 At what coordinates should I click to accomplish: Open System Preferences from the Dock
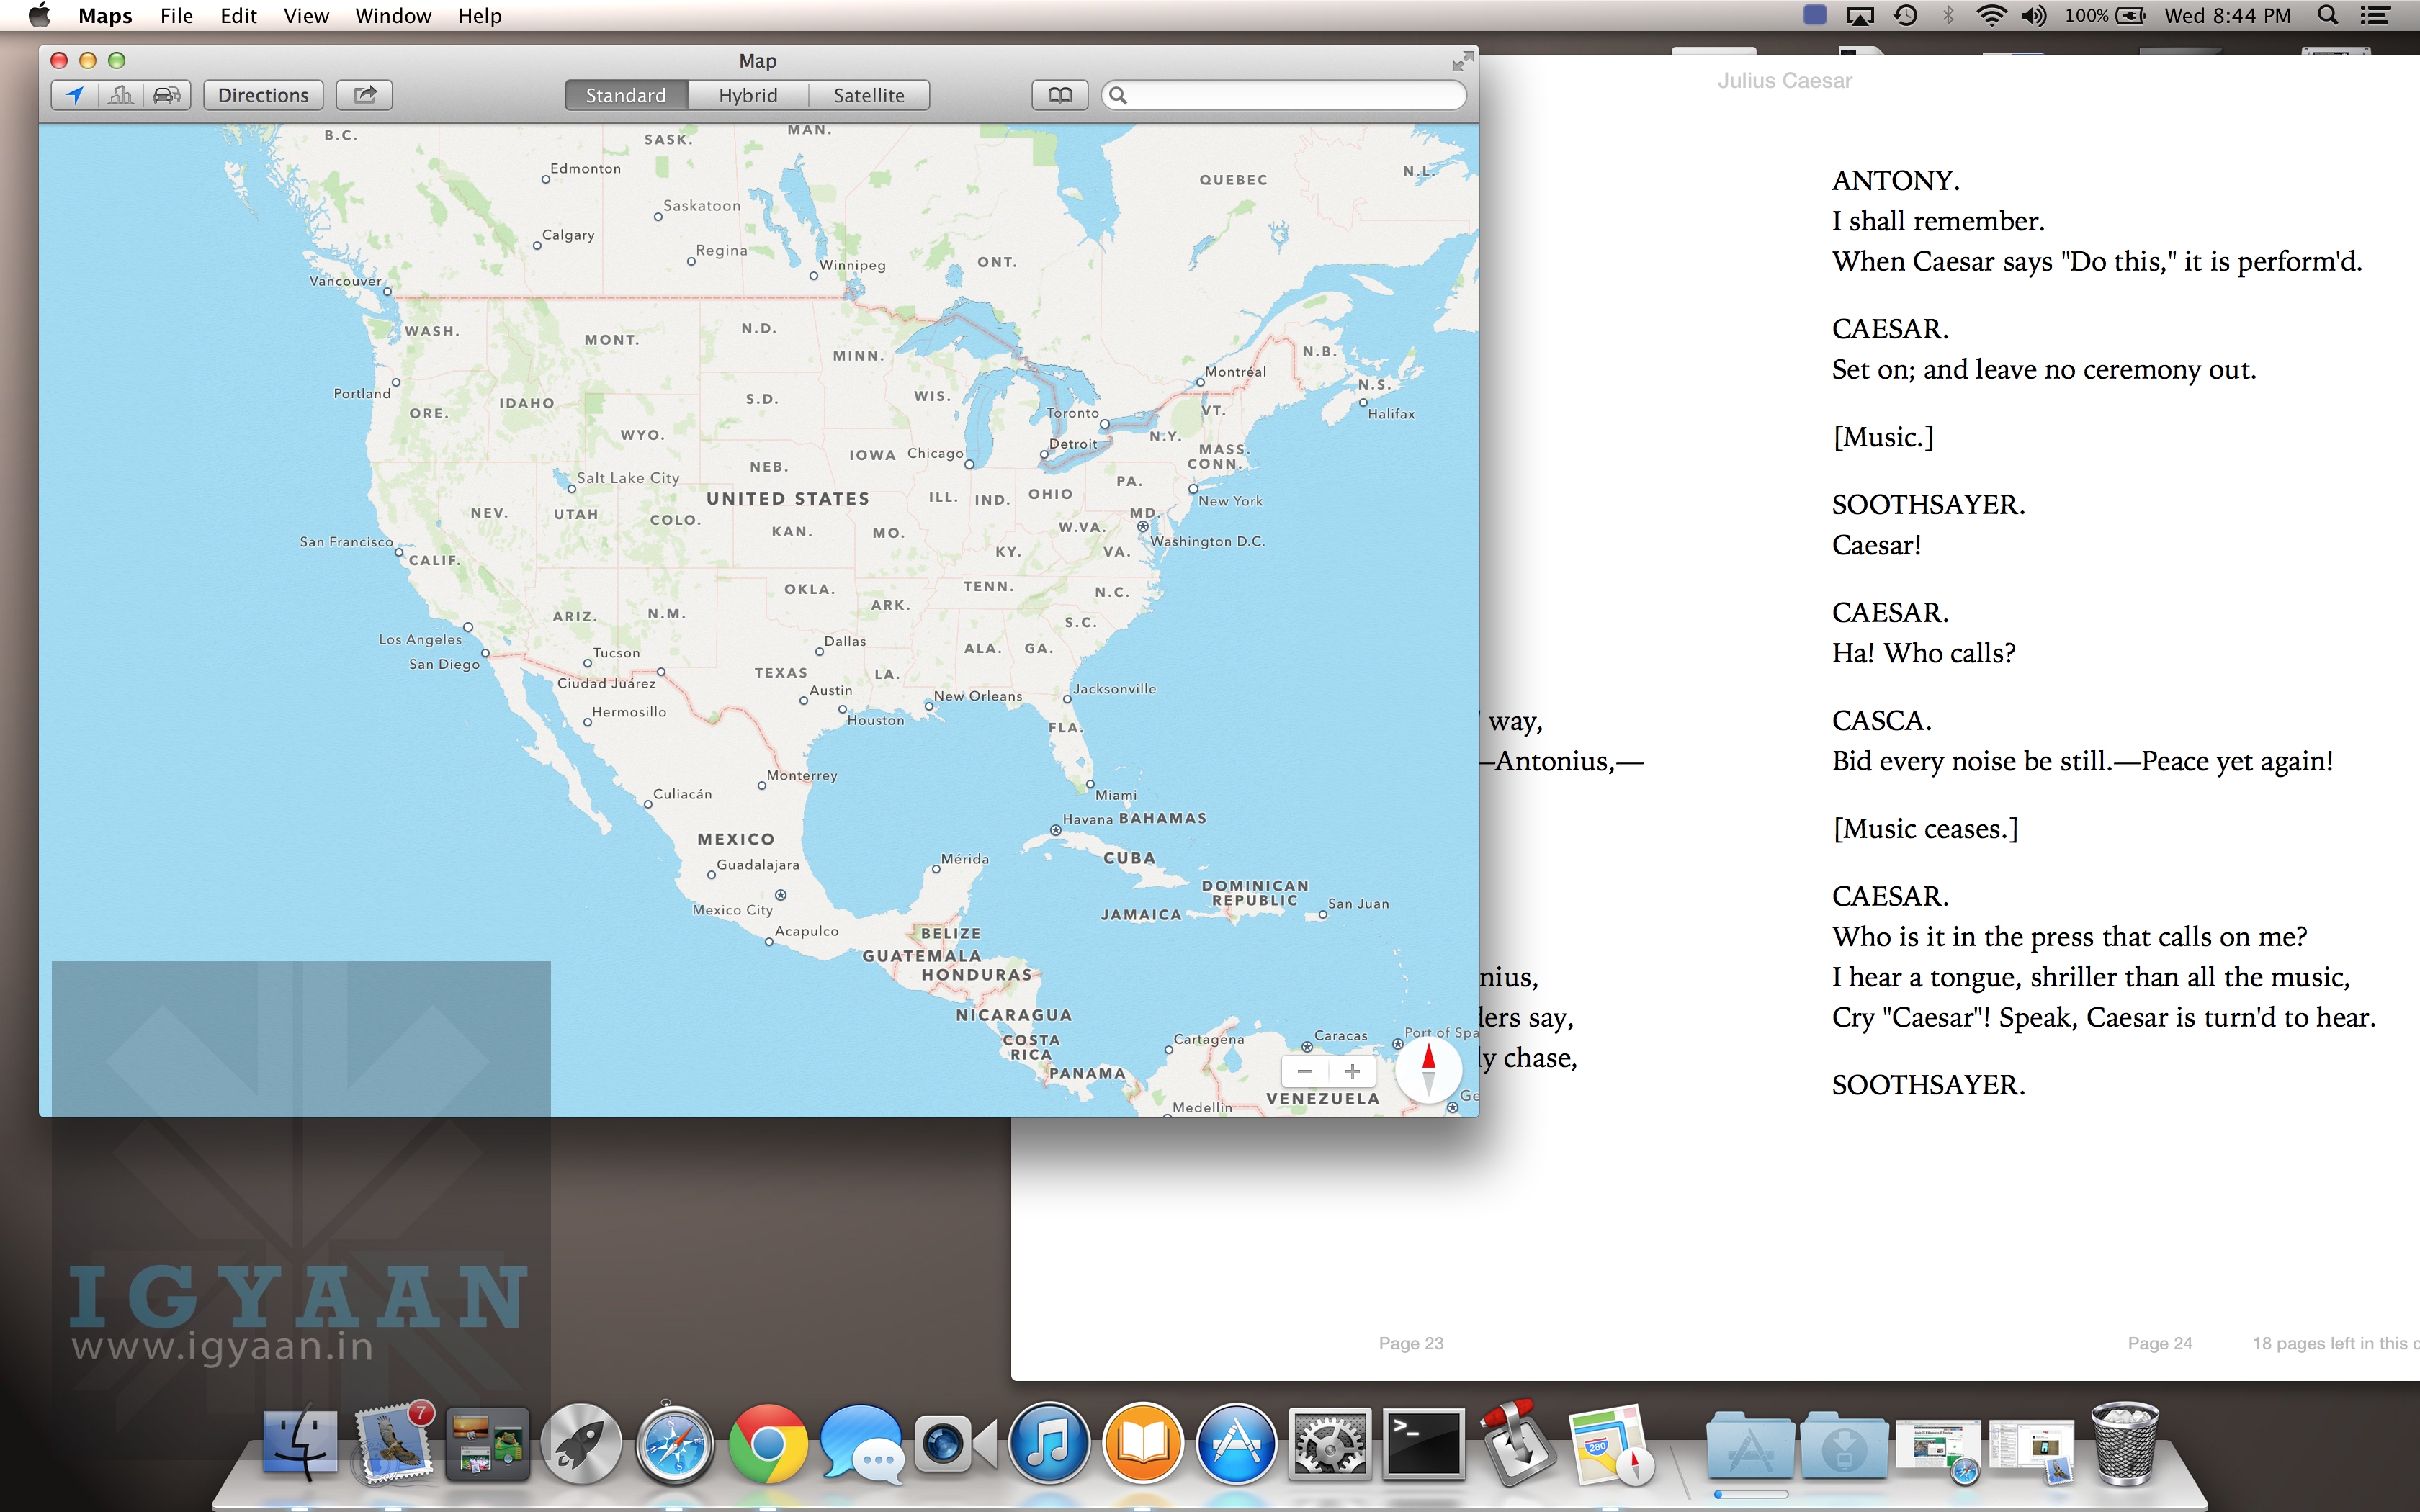point(1329,1443)
